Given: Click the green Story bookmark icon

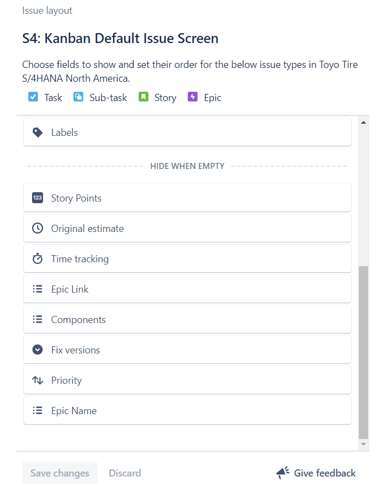Looking at the screenshot, I should tap(144, 97).
